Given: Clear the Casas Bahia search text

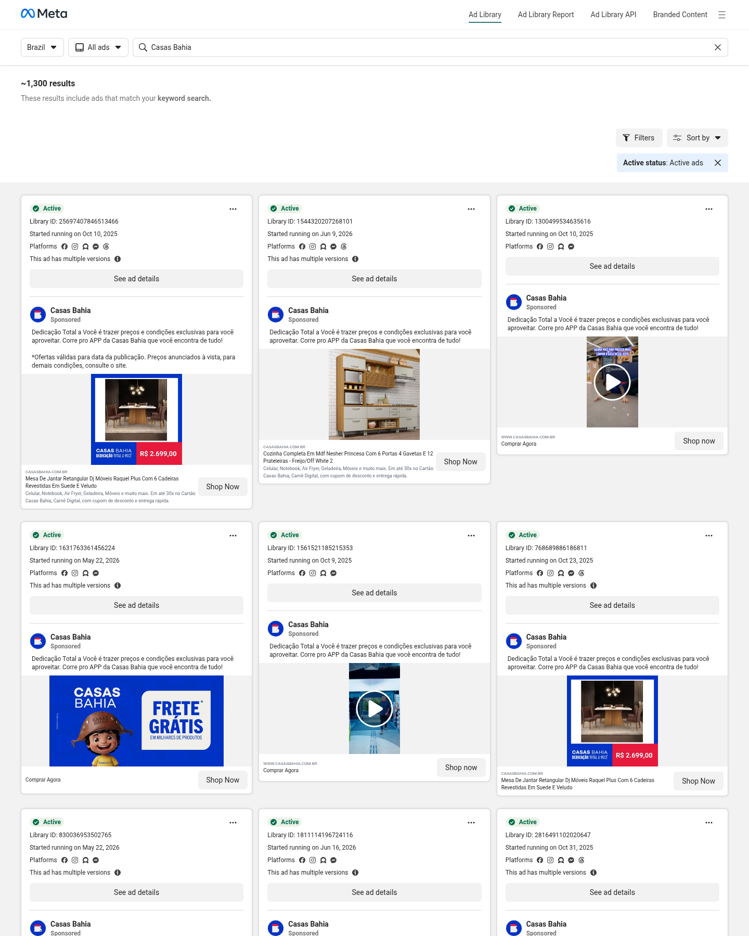Looking at the screenshot, I should (x=718, y=47).
